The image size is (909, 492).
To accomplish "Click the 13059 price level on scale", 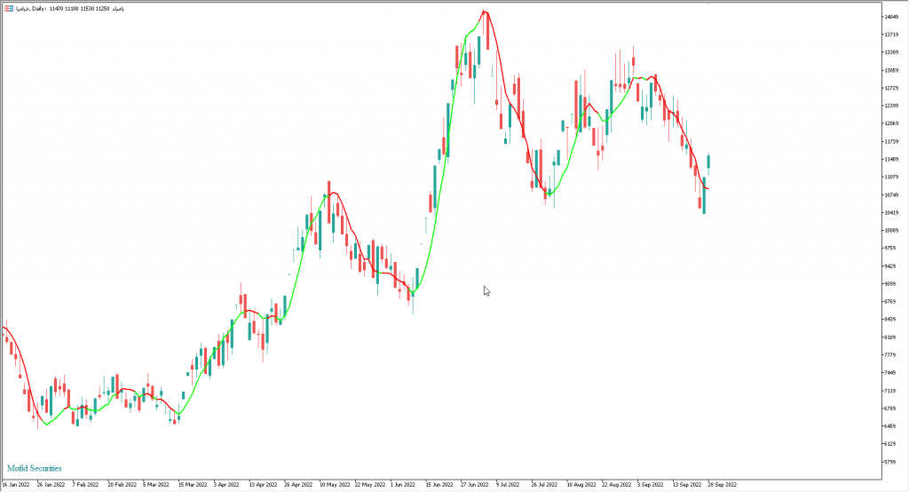I will point(891,70).
